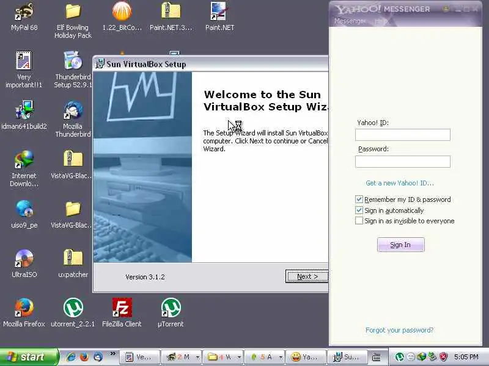Click the Yahoo Messenger status smiley icon
The width and height of the screenshot is (489, 366).
coord(446,9)
